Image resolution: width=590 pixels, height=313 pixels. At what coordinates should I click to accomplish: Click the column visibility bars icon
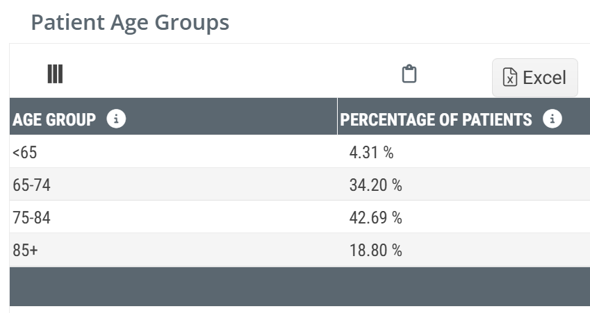[55, 74]
